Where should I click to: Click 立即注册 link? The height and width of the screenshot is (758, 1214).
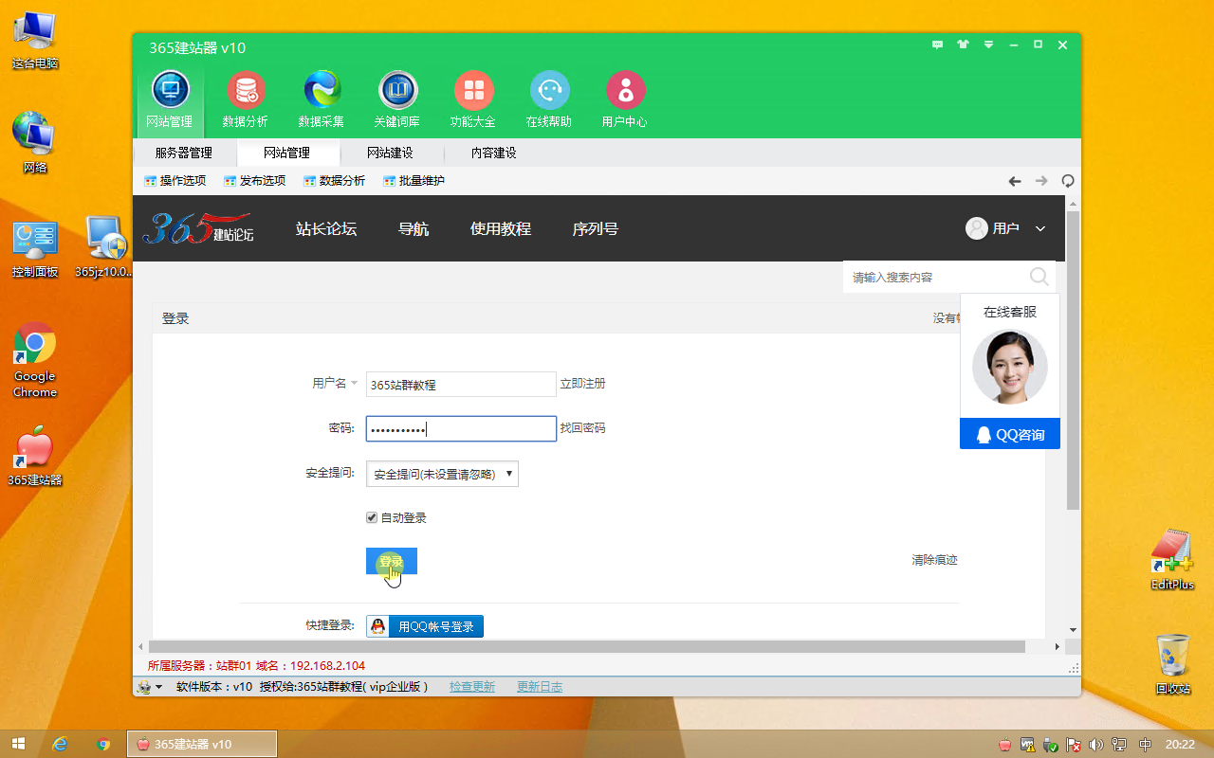point(583,384)
